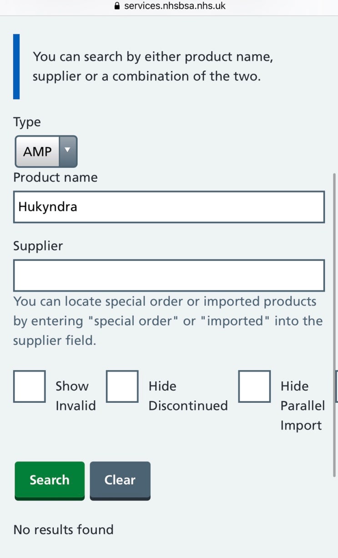Screen dimensions: 338x558
Task: Click the padlock icon in address bar
Action: coord(117,6)
